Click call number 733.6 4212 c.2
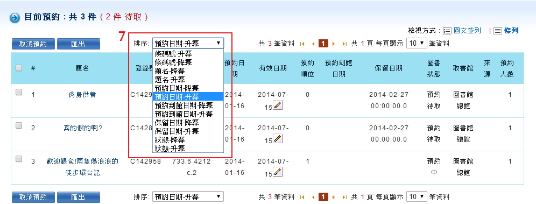Viewport: 536px width, 204px height. point(192,167)
